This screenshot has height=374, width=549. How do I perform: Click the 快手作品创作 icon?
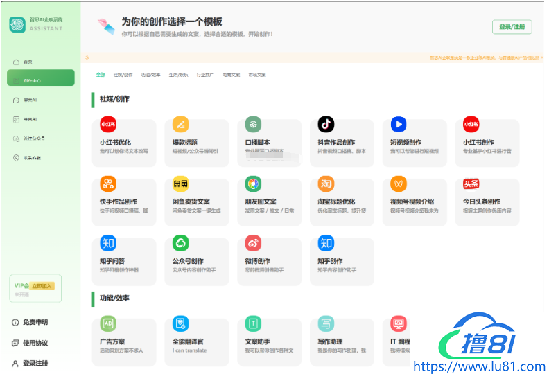coord(108,184)
